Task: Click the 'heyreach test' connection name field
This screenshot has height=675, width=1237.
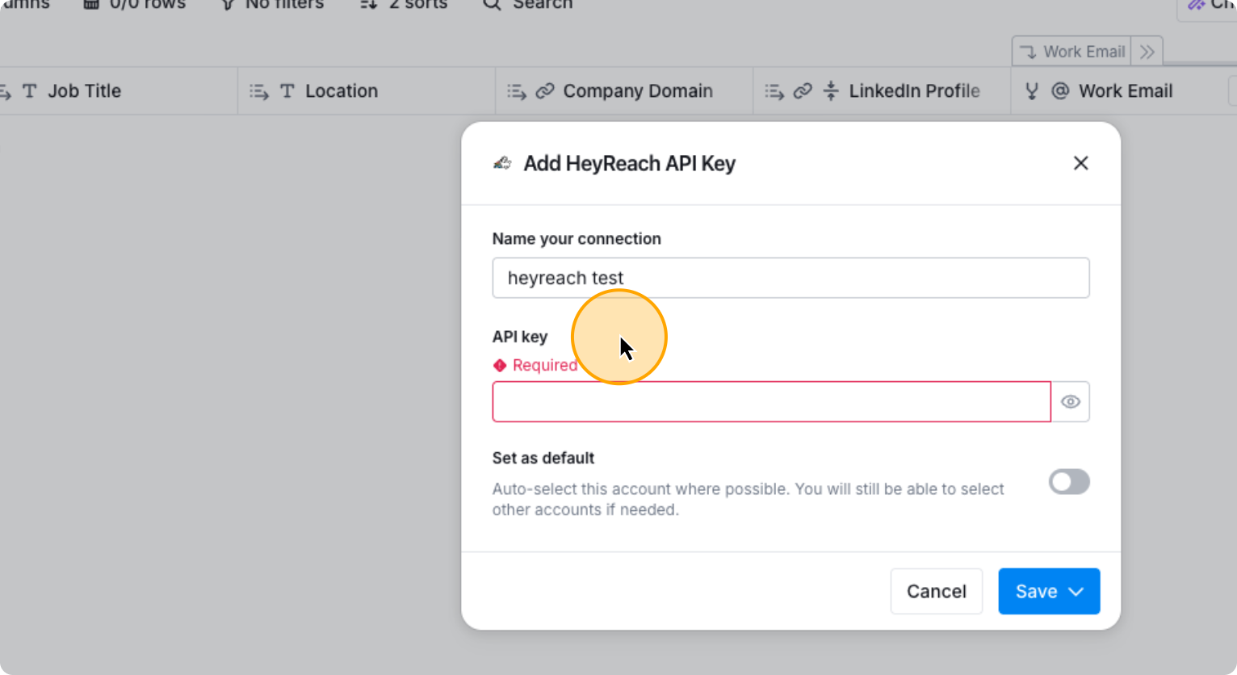Action: point(790,278)
